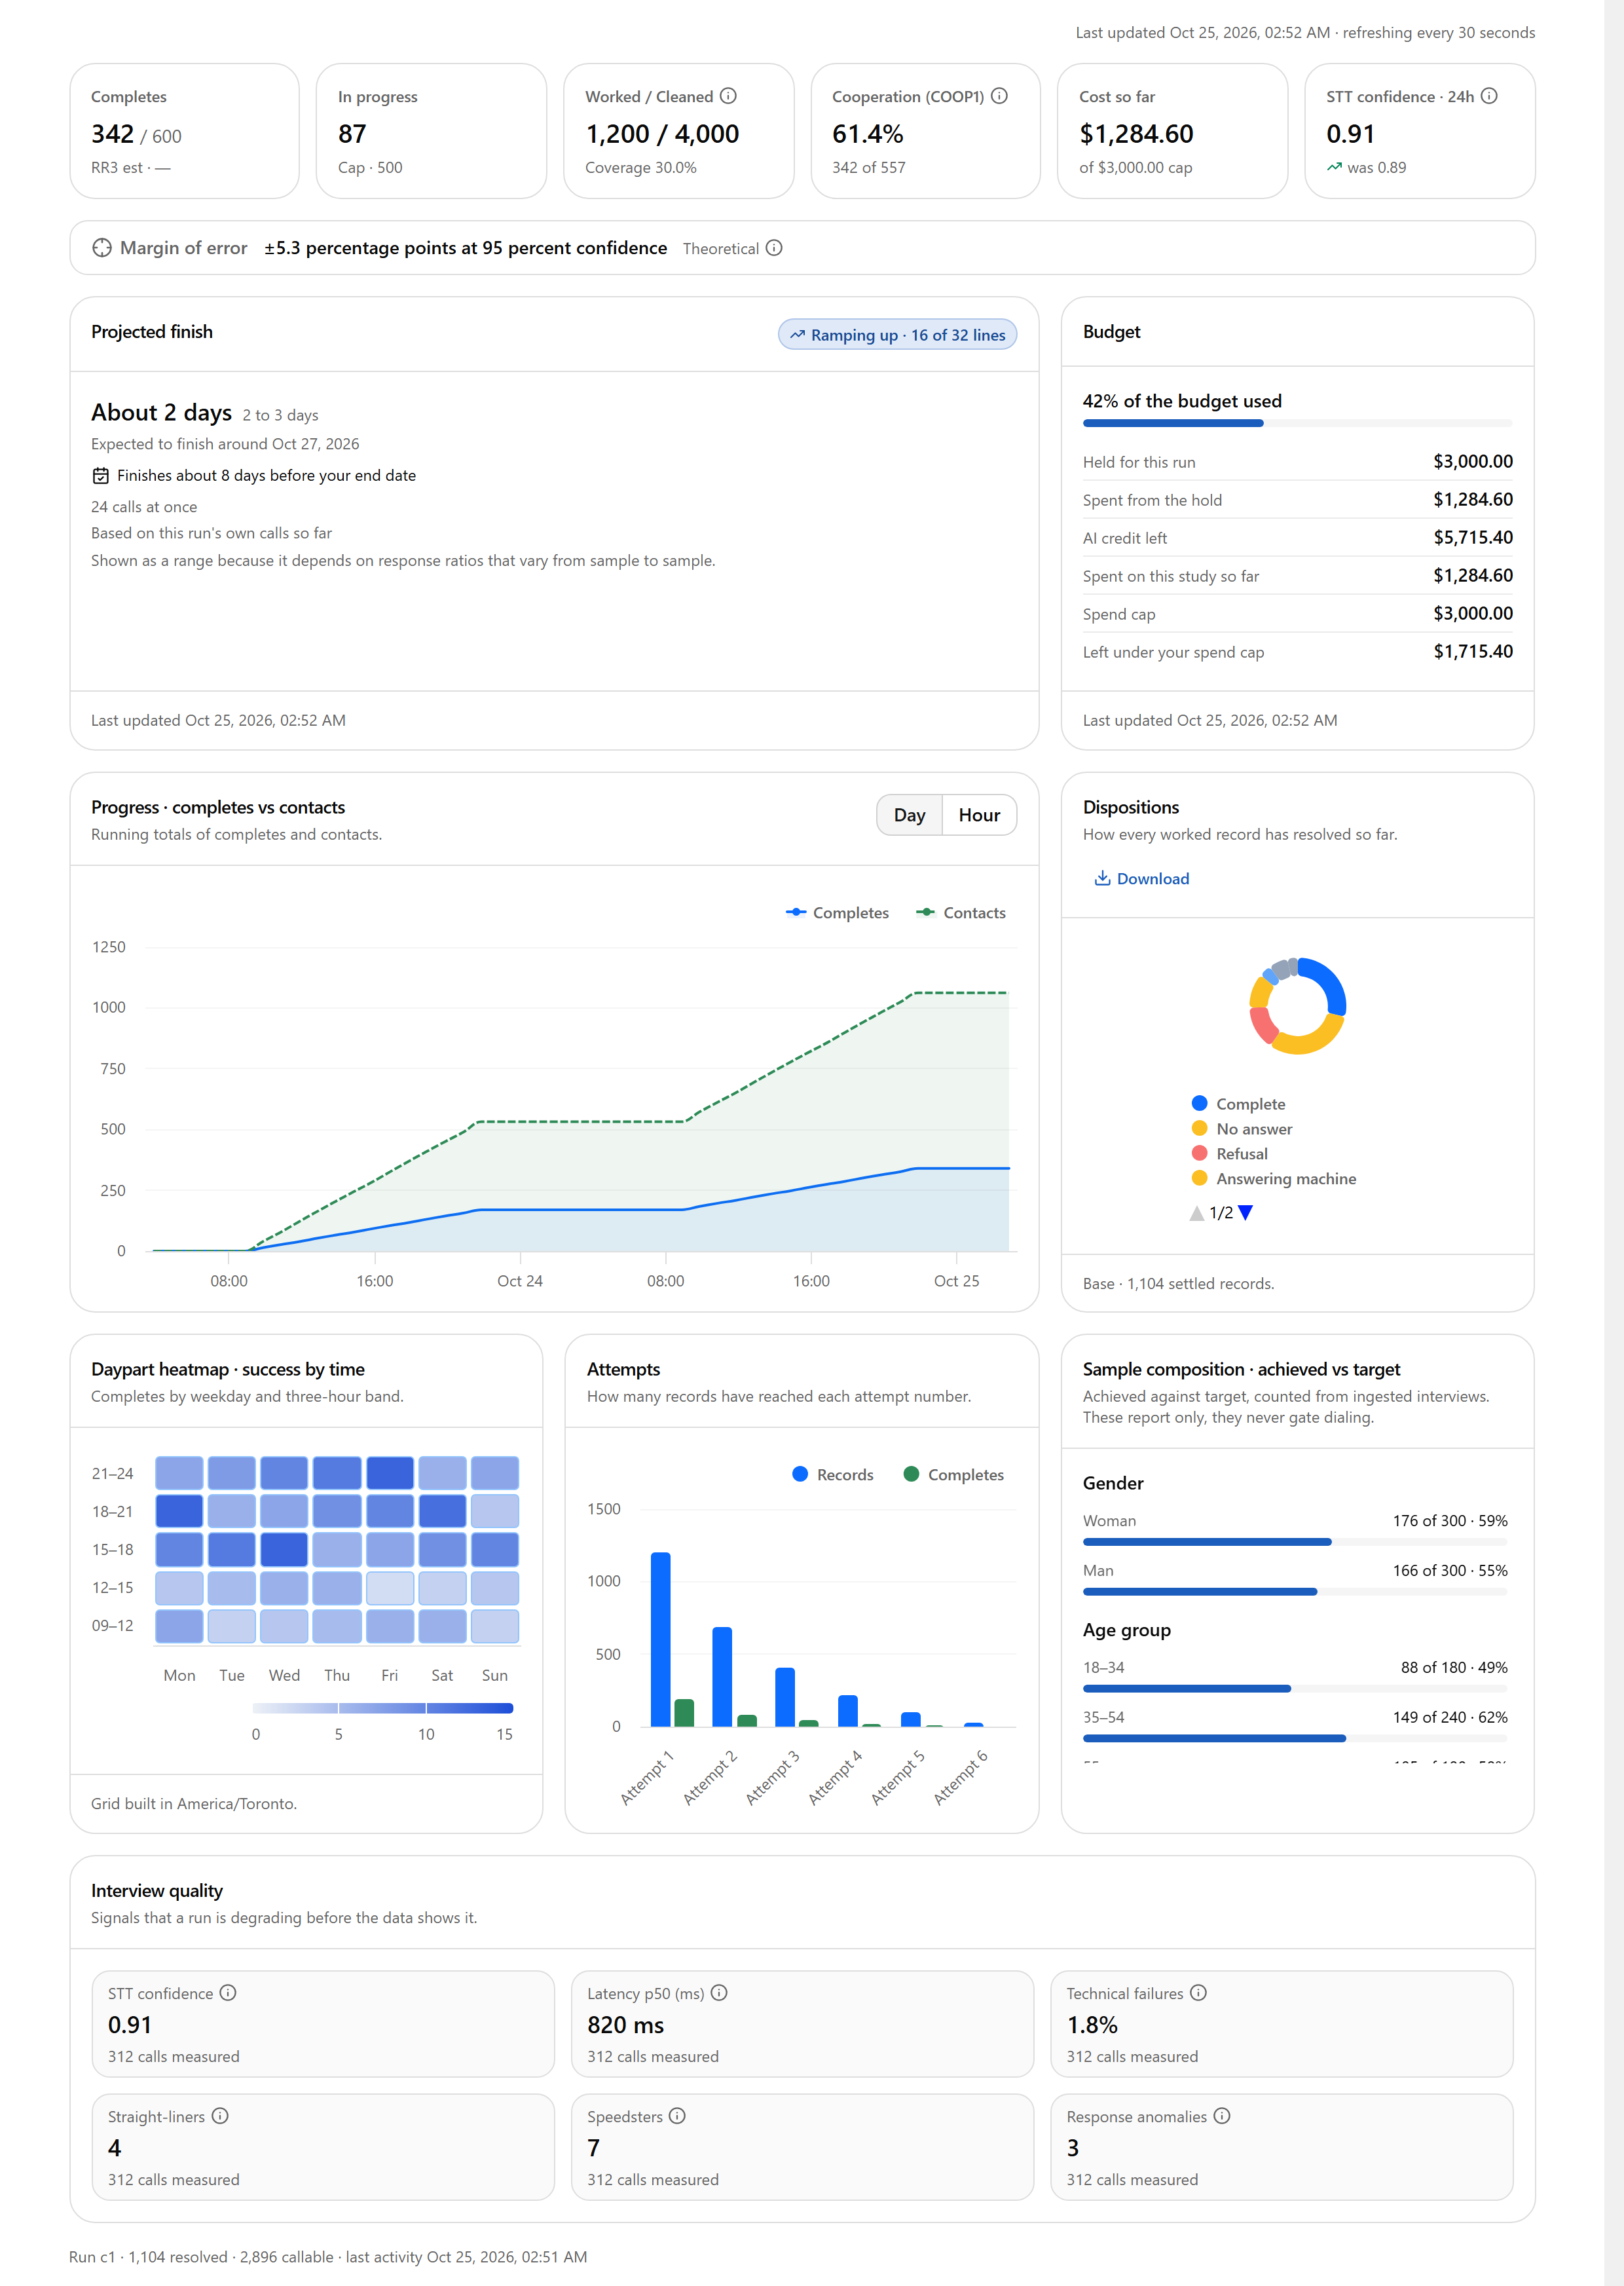1624x2286 pixels.
Task: Click the Left under your spend cap $1,715.40 value
Action: click(1472, 652)
